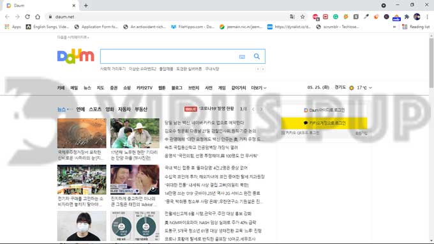Go to next issue with right arrow

pos(261,109)
